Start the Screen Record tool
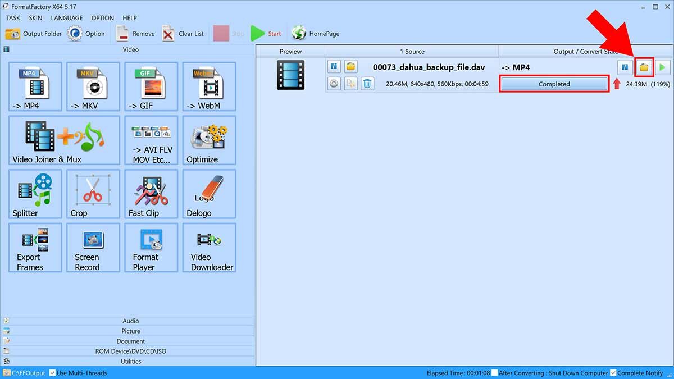This screenshot has width=674, height=379. (x=93, y=248)
